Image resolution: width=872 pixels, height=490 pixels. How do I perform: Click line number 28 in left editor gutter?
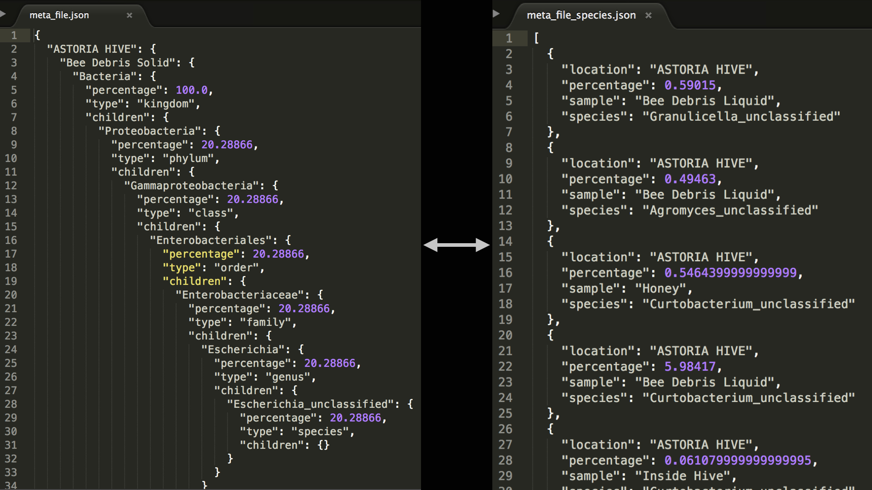click(11, 404)
